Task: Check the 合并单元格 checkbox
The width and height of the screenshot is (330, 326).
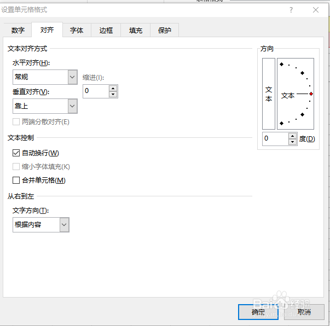Action: tap(16, 181)
